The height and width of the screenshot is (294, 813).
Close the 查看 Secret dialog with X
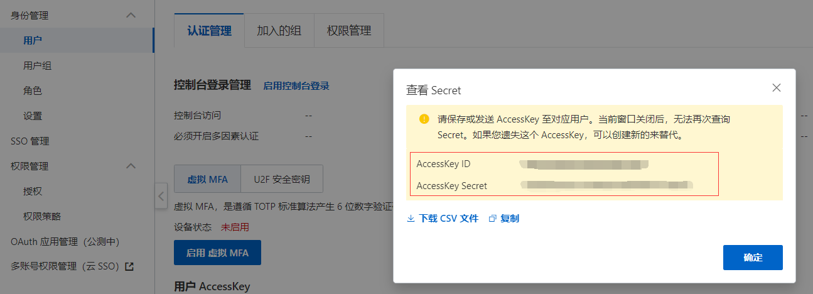(x=777, y=88)
